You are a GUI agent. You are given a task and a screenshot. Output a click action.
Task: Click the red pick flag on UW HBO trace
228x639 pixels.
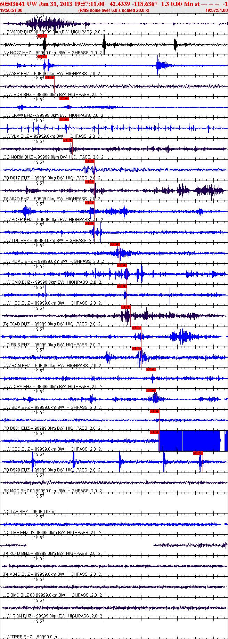[122, 286]
